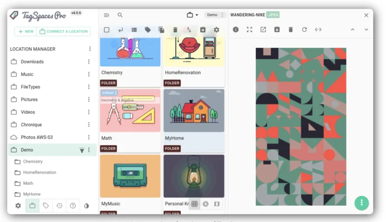This screenshot has width=386, height=222.
Task: Open folder view settings gear
Action: 216,30
